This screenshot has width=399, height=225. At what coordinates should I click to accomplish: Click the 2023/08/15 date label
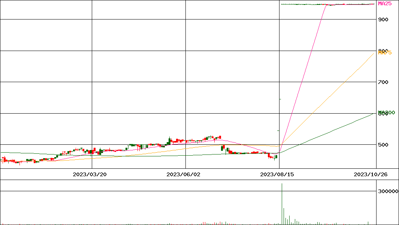point(277,174)
